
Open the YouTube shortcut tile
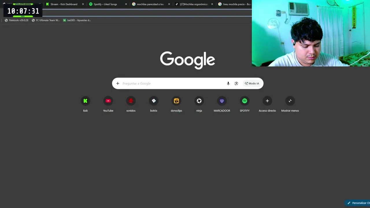108,104
